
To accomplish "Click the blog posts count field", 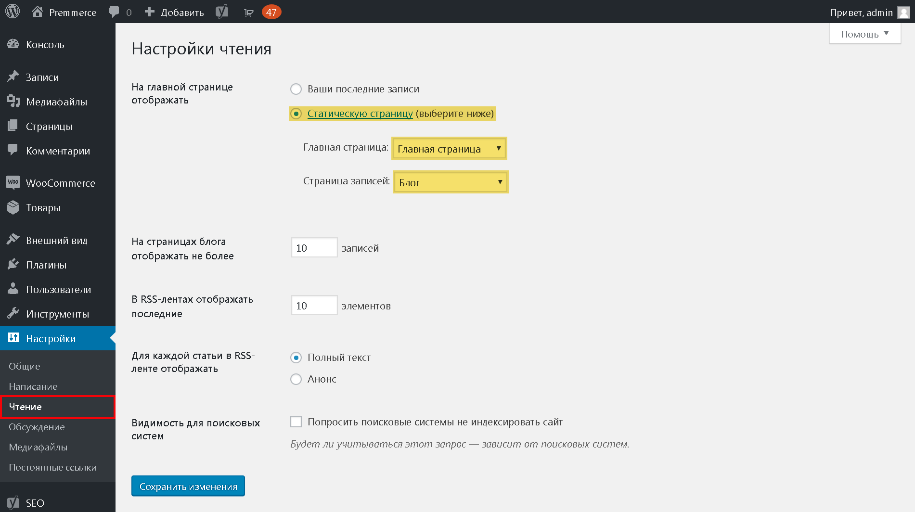I will (x=314, y=247).
